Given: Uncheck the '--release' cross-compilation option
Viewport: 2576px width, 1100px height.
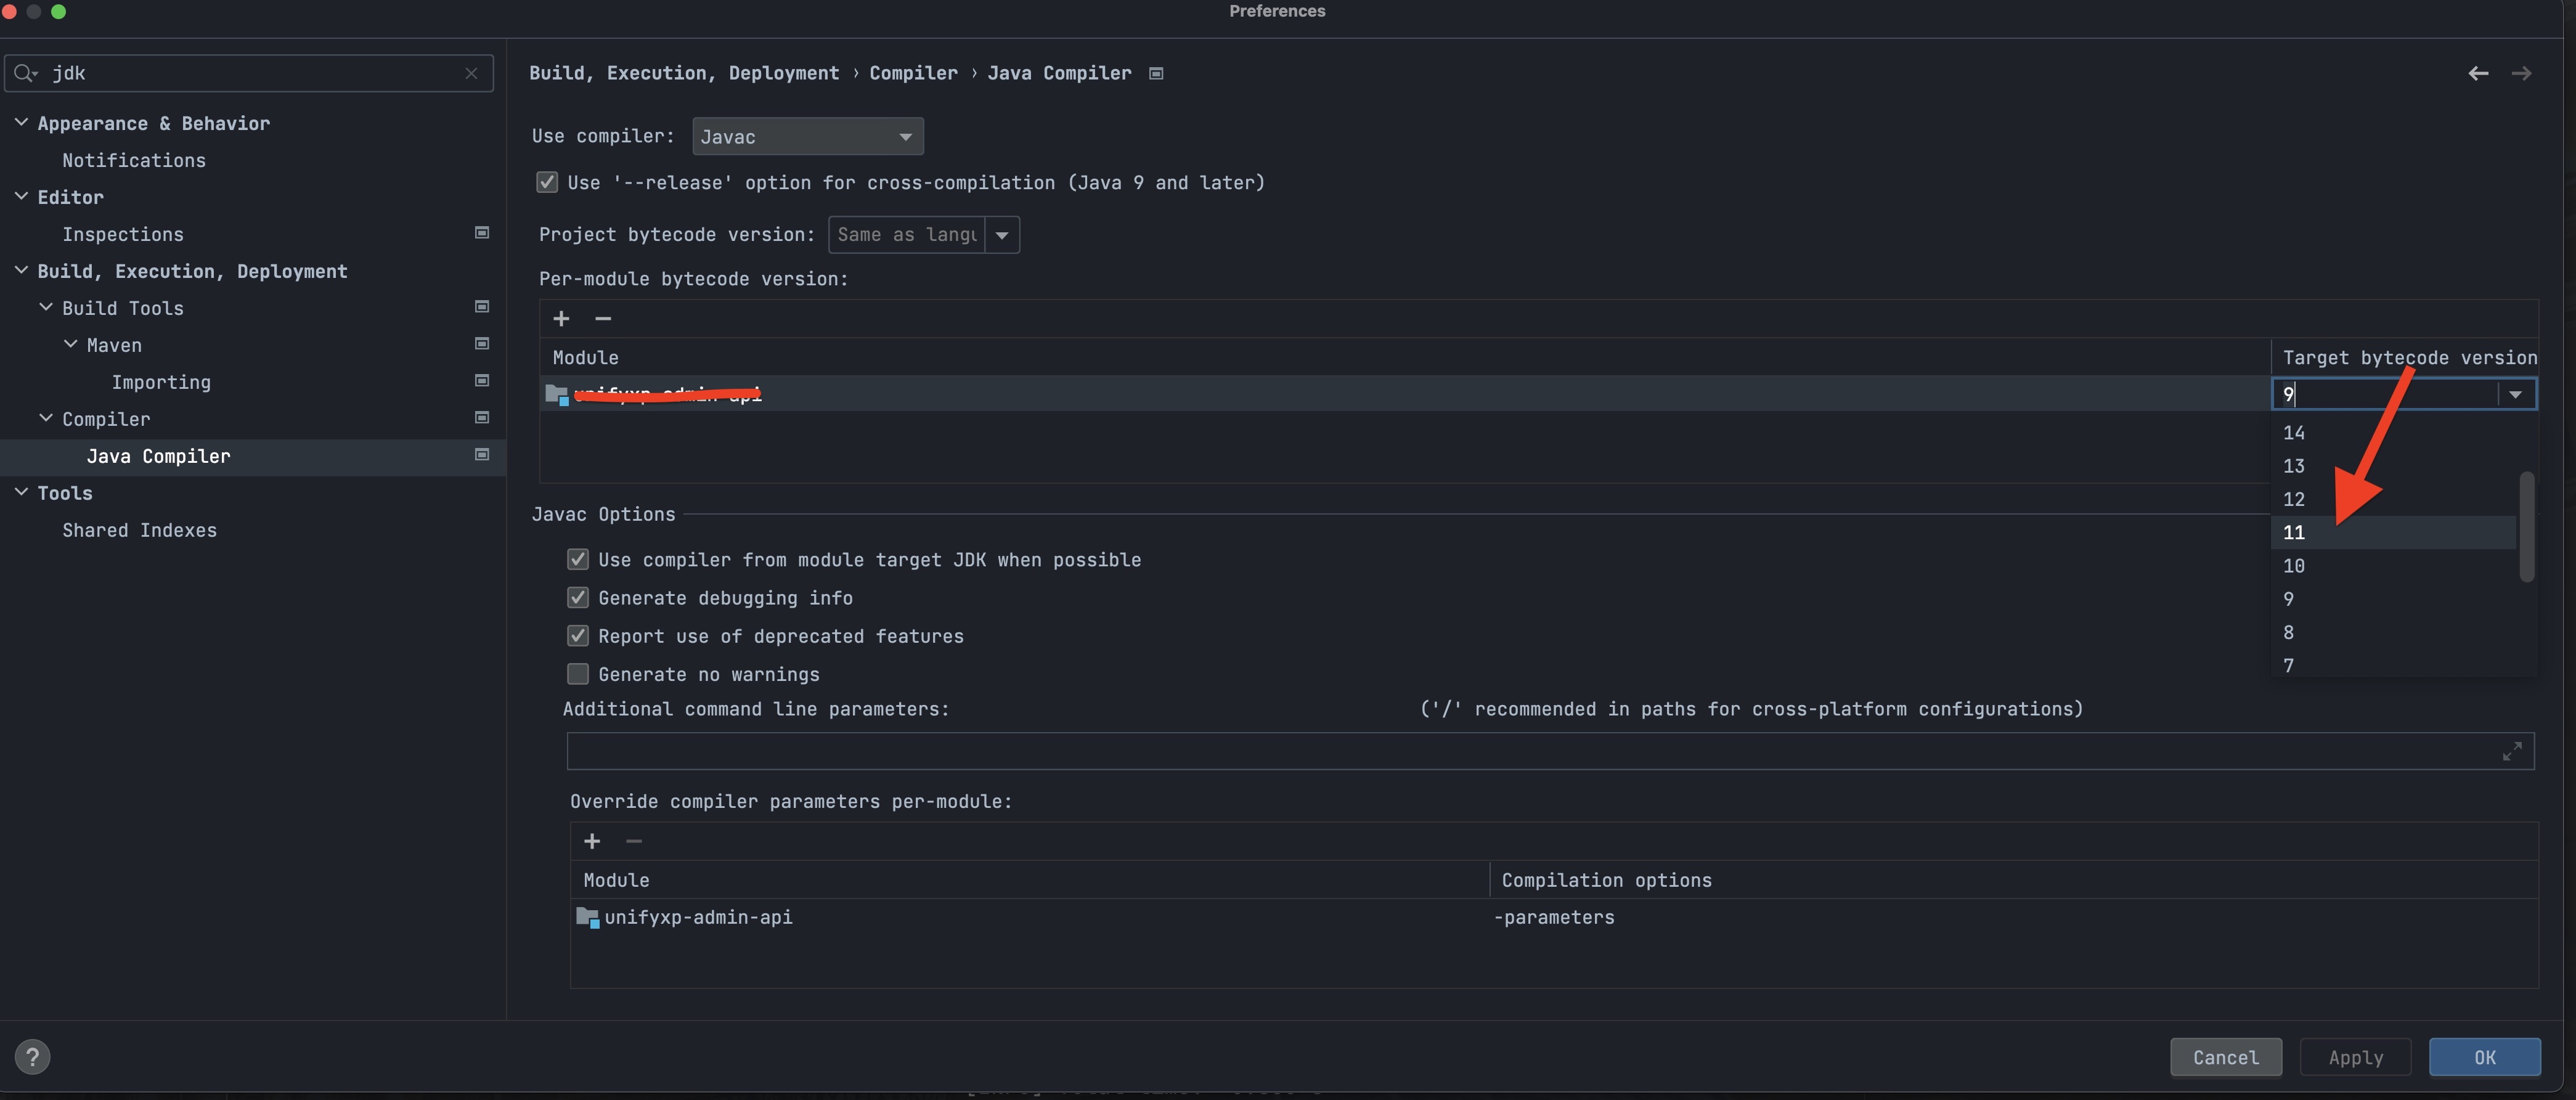Looking at the screenshot, I should click(547, 182).
